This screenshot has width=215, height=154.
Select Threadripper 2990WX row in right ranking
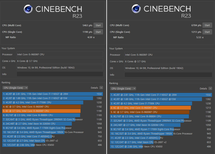point(161,121)
